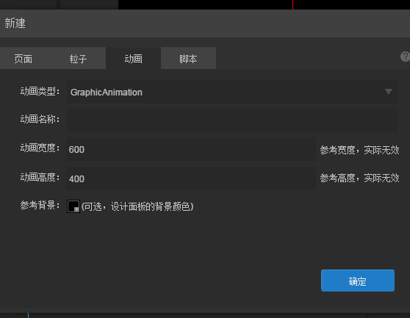Expand the 动画类型 dropdown arrow
The width and height of the screenshot is (410, 318).
point(389,92)
